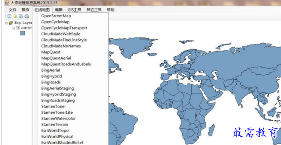Viewport: 281px width, 145px height.
Task: Open the 文件 menu
Action: click(13, 10)
